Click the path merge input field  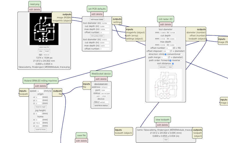click(164, 57)
